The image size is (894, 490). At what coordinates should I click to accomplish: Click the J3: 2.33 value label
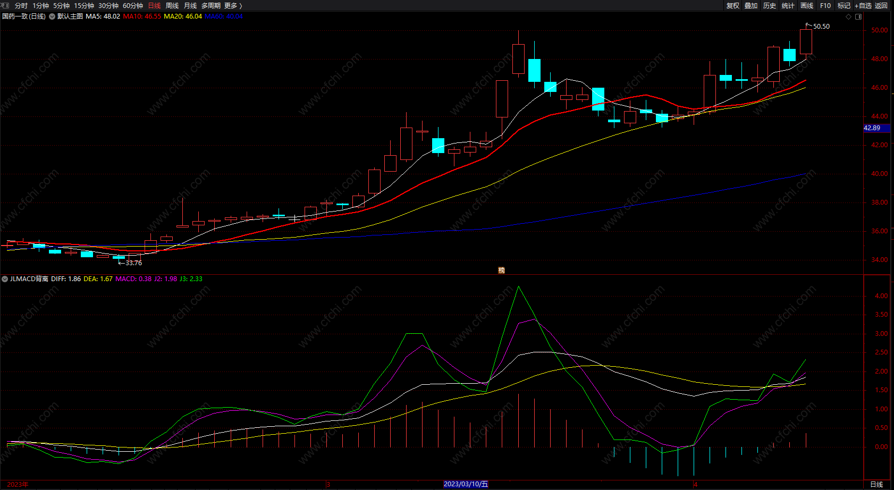click(191, 279)
